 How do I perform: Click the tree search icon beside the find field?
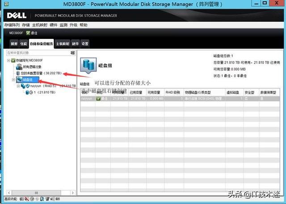click(72, 53)
